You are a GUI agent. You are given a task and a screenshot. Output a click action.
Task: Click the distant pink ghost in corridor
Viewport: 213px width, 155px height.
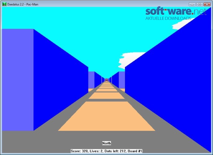point(107,80)
